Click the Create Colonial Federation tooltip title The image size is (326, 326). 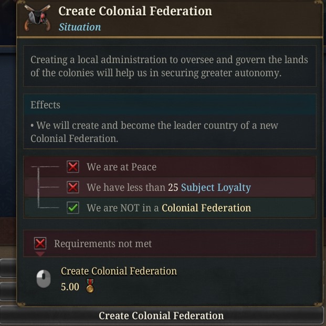click(135, 11)
